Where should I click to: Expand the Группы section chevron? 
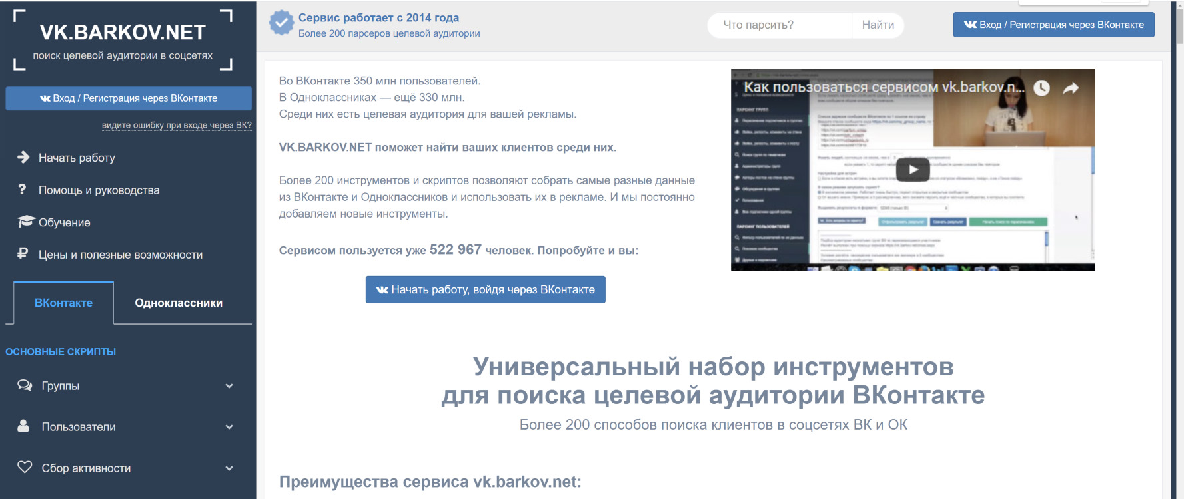[229, 386]
